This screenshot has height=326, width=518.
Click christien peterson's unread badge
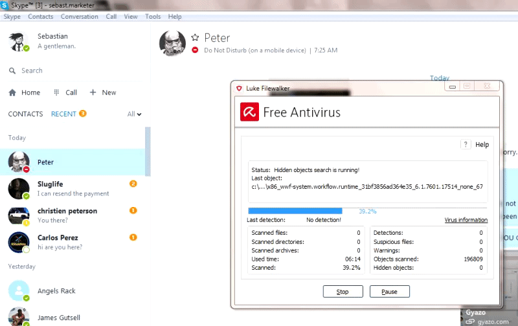point(133,210)
